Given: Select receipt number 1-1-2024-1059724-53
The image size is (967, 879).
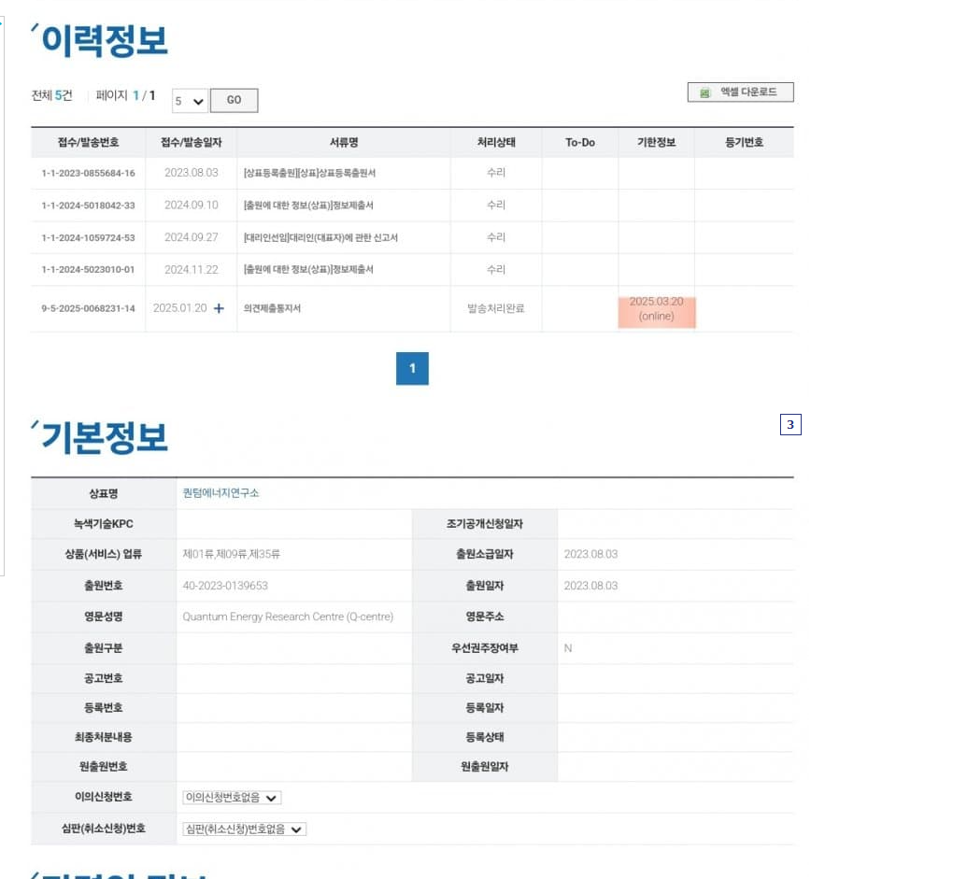Looking at the screenshot, I should click(88, 237).
